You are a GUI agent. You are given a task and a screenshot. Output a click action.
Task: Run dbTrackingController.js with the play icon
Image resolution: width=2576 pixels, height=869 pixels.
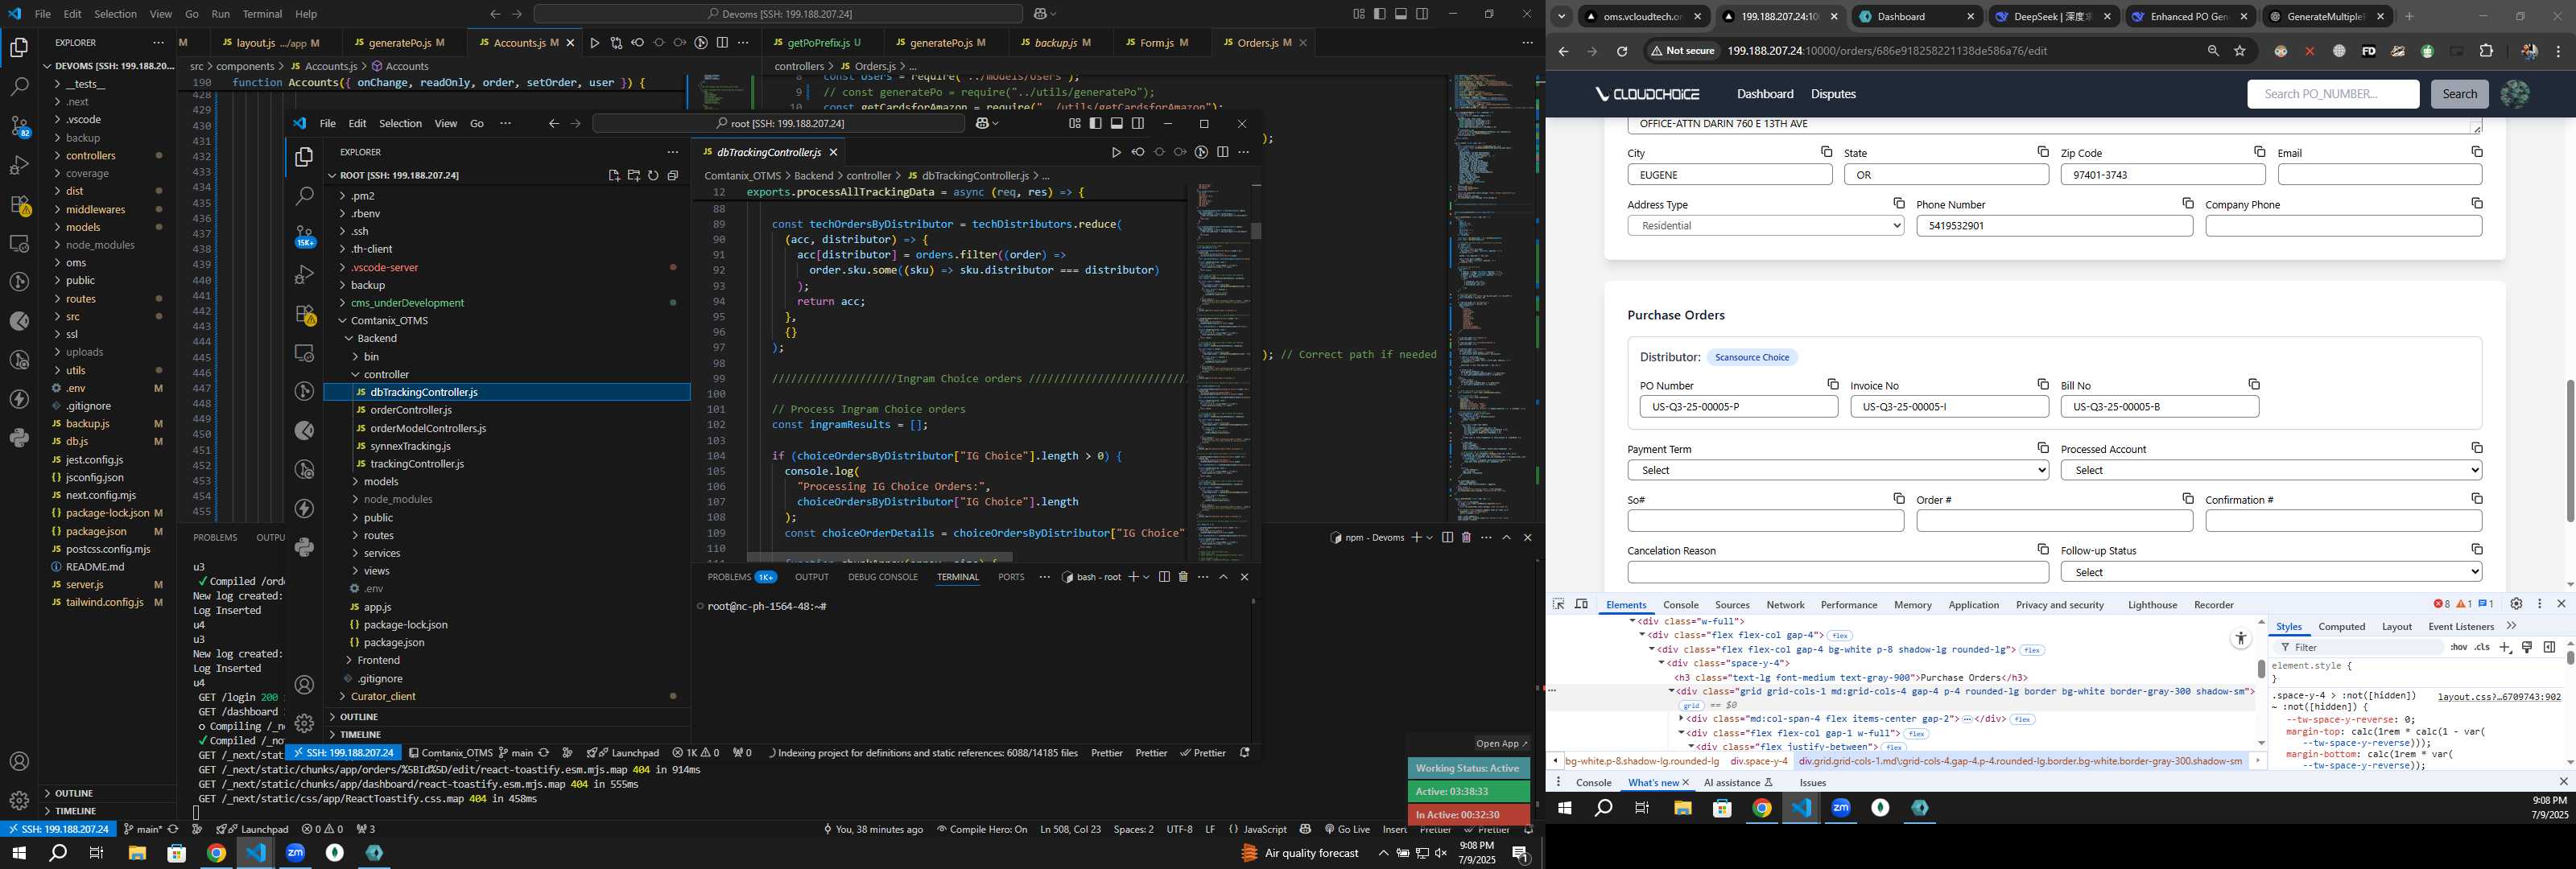coord(1116,152)
